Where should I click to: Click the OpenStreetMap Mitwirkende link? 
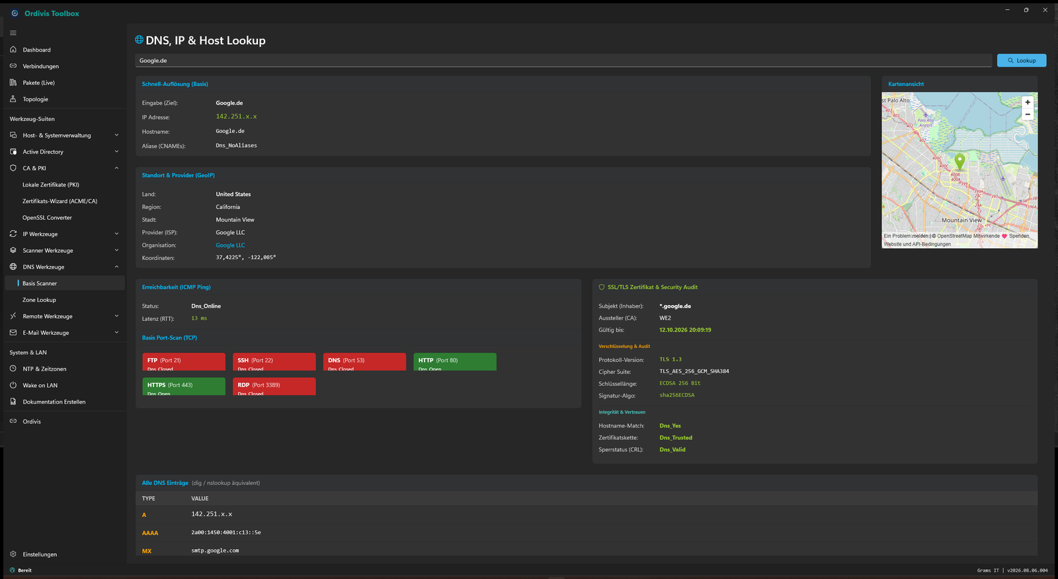968,236
